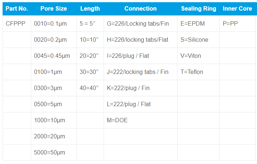The width and height of the screenshot is (257, 164).
Task: Click the Part No. column header
Action: click(x=17, y=8)
